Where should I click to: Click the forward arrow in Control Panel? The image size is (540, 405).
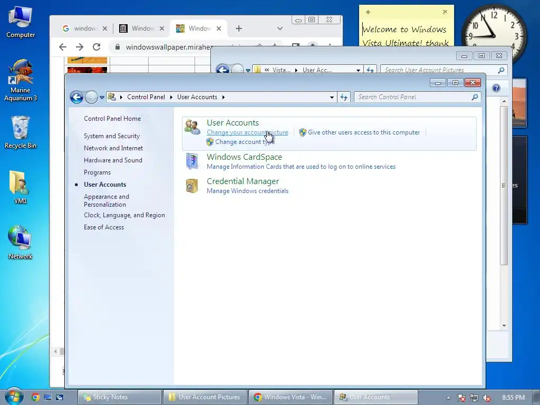(x=91, y=97)
